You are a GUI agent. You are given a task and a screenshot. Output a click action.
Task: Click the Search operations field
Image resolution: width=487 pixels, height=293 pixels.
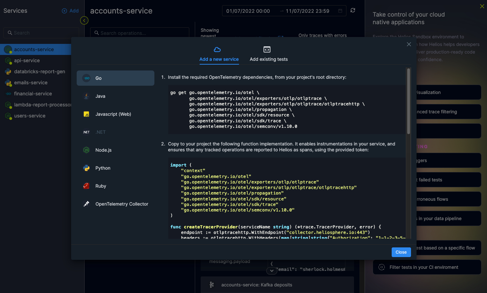pyautogui.click(x=140, y=33)
